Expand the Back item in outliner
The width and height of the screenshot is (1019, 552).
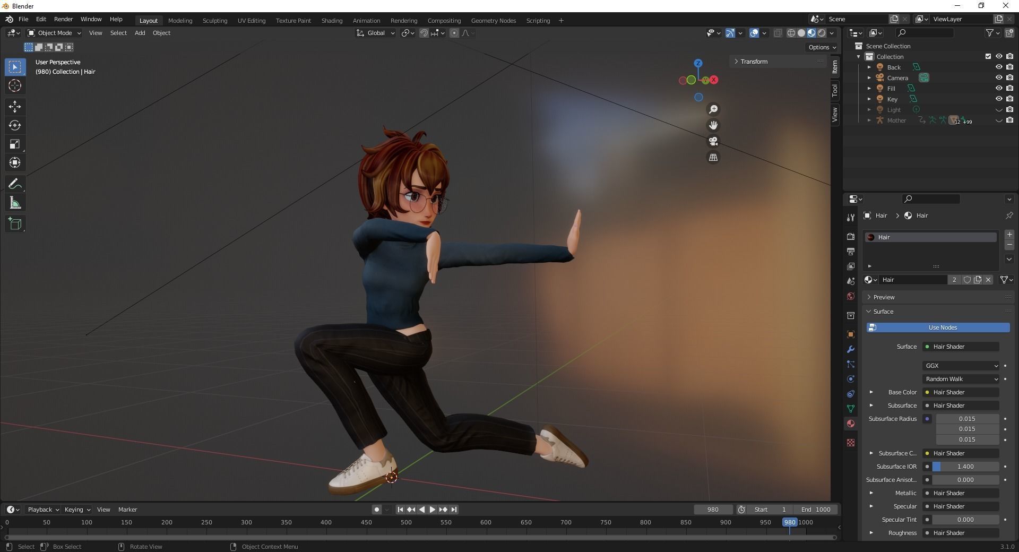pyautogui.click(x=869, y=67)
